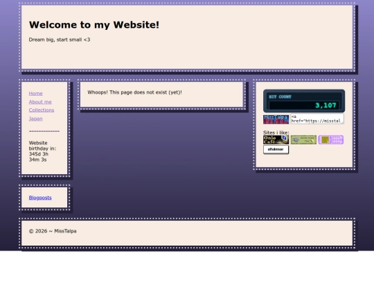Open the Home navigation link
This screenshot has height=281, width=374.
[35, 94]
